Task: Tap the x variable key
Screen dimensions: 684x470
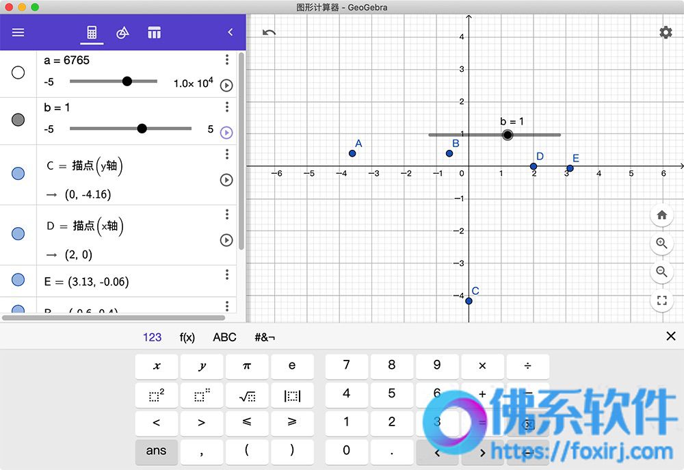Action: point(157,366)
